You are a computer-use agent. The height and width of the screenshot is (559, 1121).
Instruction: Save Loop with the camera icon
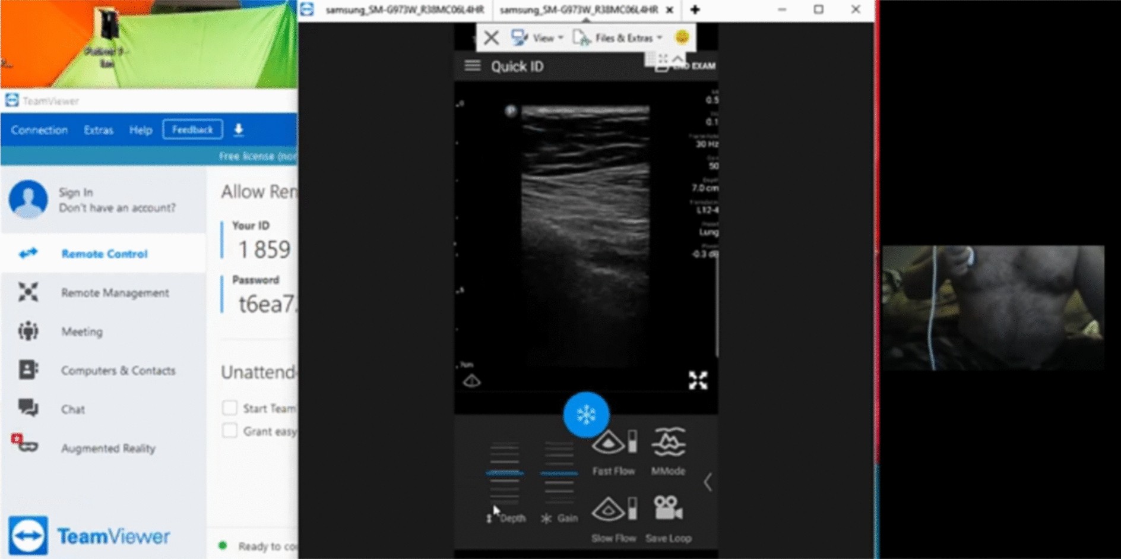pos(669,519)
